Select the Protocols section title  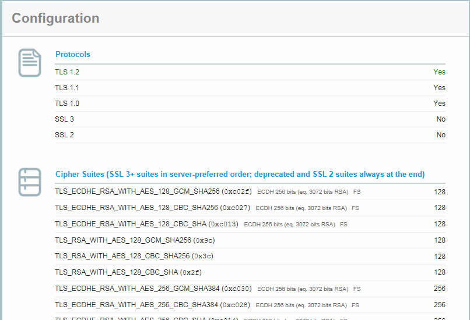click(x=73, y=54)
